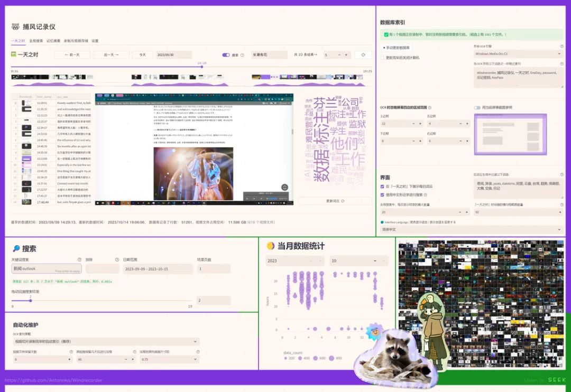The image size is (571, 392).
Task: Go to next day with 后一天 button
Action: pyautogui.click(x=111, y=55)
